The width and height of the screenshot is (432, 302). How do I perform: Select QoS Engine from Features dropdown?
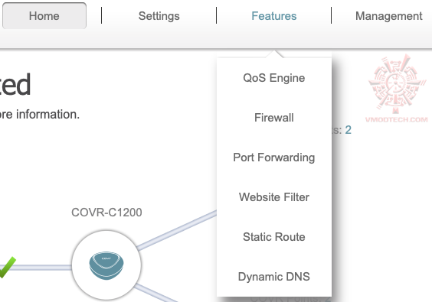tap(274, 78)
